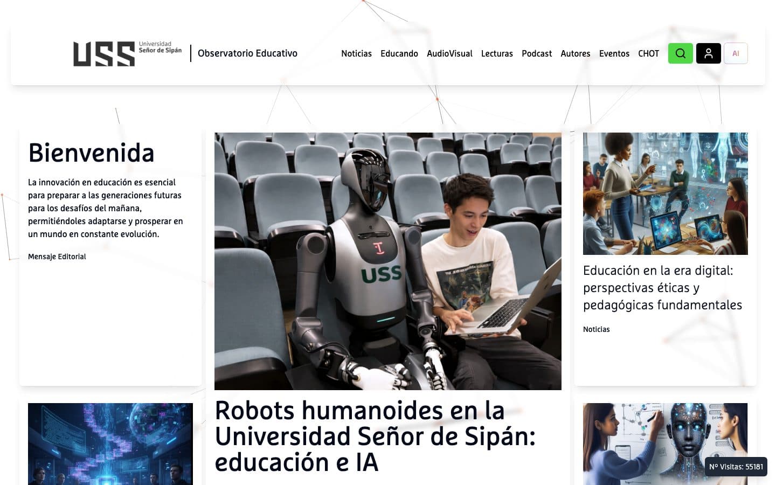
Task: Open the robot and student featured image
Action: coord(388,261)
